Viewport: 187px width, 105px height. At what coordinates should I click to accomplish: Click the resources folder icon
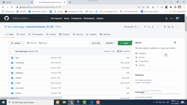pyautogui.click(x=12, y=88)
